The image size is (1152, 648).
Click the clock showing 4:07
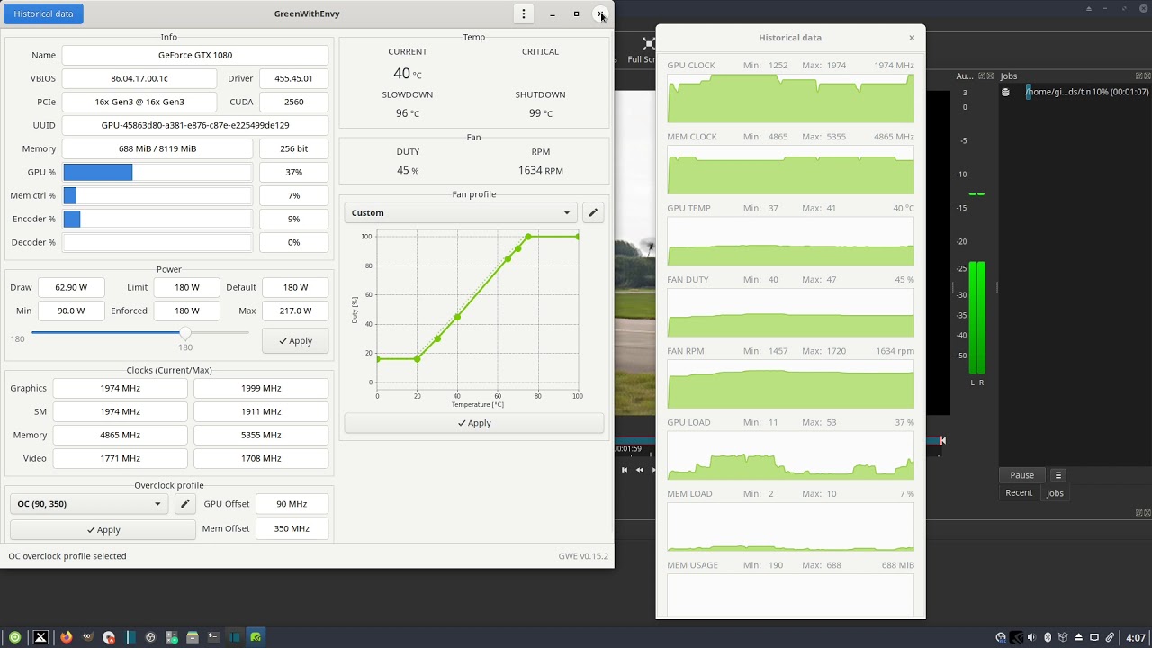1136,637
